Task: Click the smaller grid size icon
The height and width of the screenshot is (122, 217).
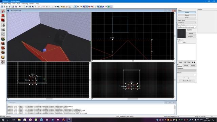Action: coord(7,7)
